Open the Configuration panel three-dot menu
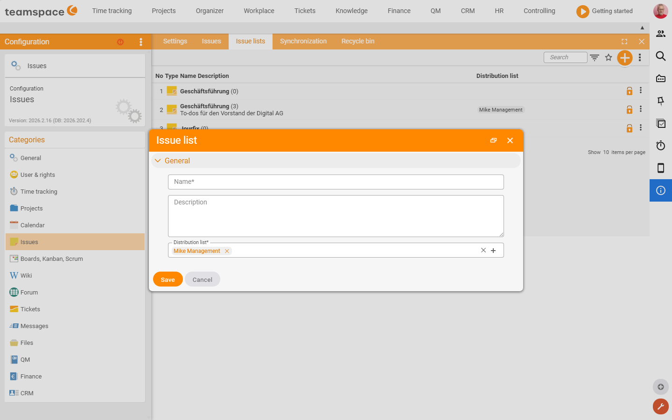 (x=141, y=42)
